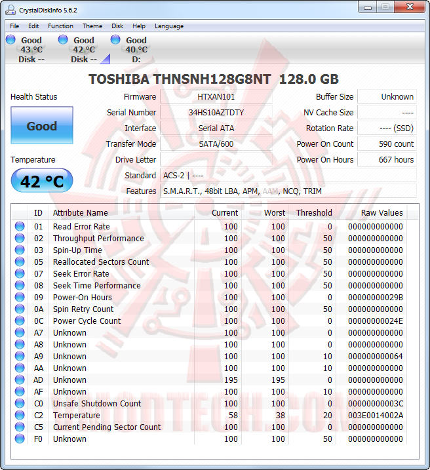
Task: Select the Unsafe Shutdown Count row text
Action: [x=97, y=403]
